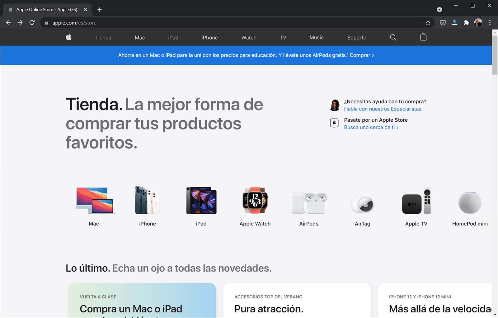Click the browser forward arrow
This screenshot has height=318, width=498.
click(20, 22)
